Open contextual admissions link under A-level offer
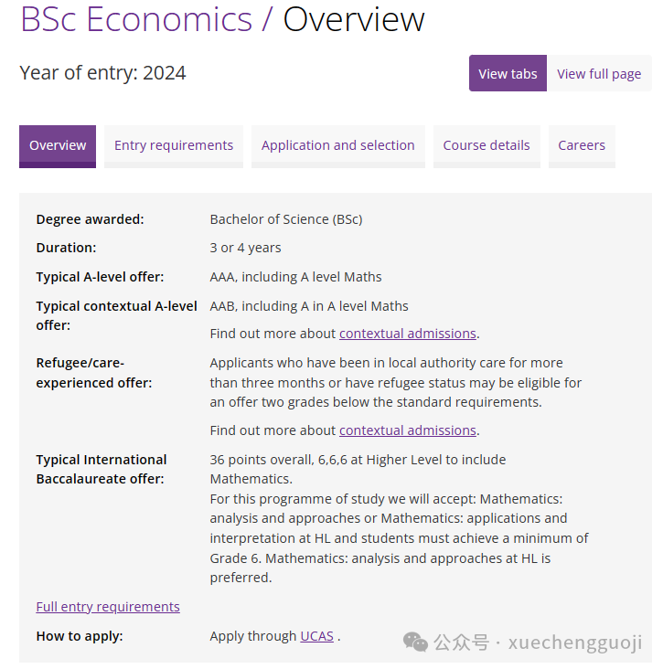This screenshot has width=663, height=669. 408,334
